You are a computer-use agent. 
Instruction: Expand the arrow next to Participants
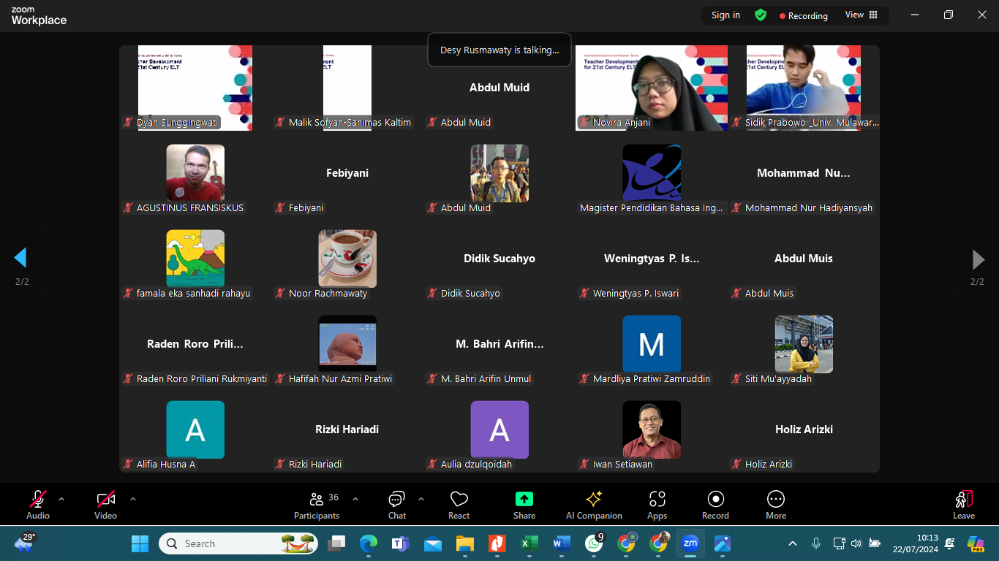click(355, 499)
